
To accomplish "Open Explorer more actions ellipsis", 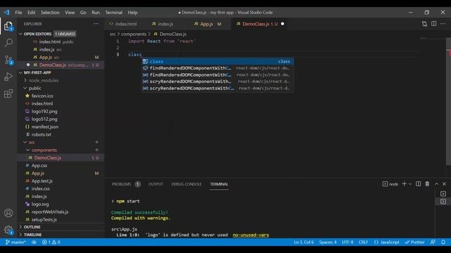I will point(96,24).
